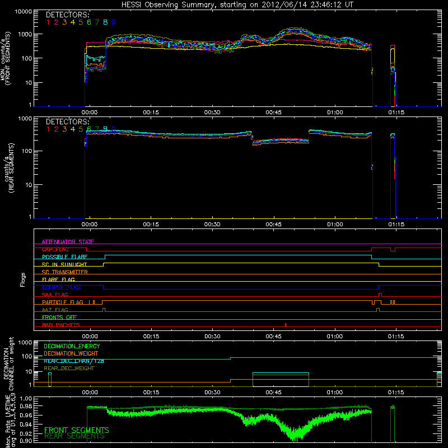448x448 pixels.
Task: Click 01:15 time label under the decimation plot
Action: 396,393
